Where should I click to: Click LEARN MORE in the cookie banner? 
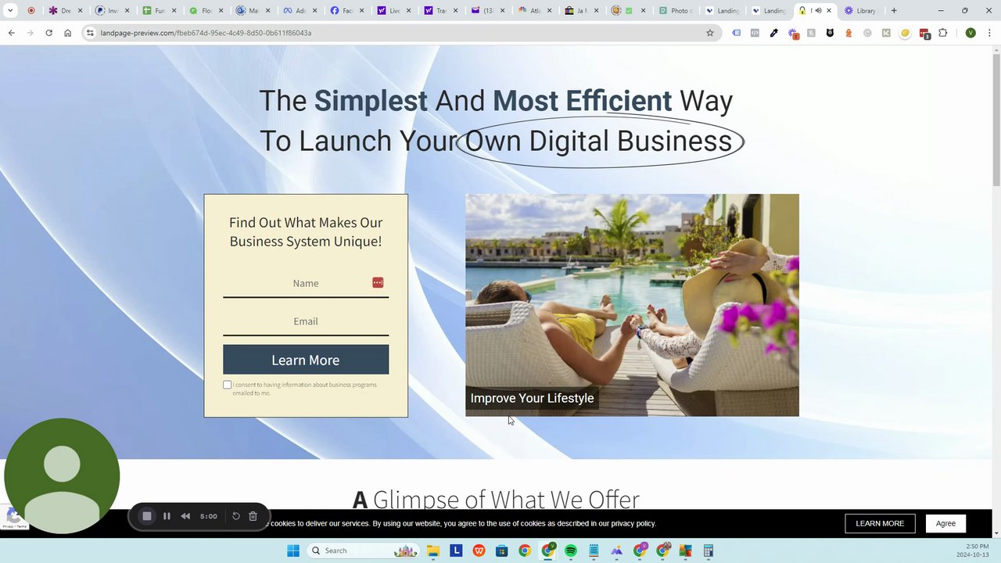(880, 523)
